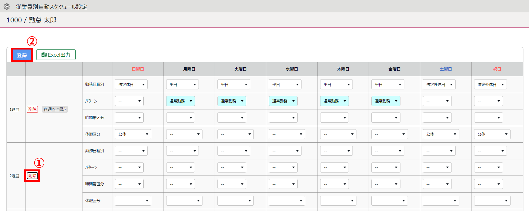Open week 1 Thursday 休暇区分 dropdown
529x211 pixels.
(x=338, y=134)
